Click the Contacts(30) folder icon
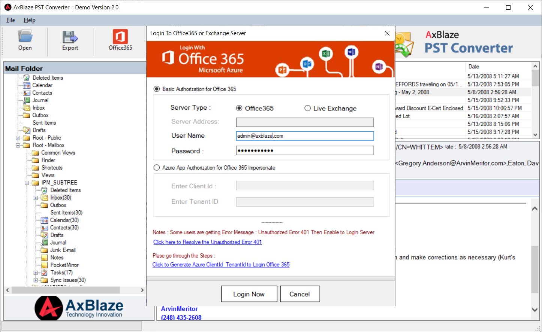The width and height of the screenshot is (542, 332). click(x=45, y=228)
